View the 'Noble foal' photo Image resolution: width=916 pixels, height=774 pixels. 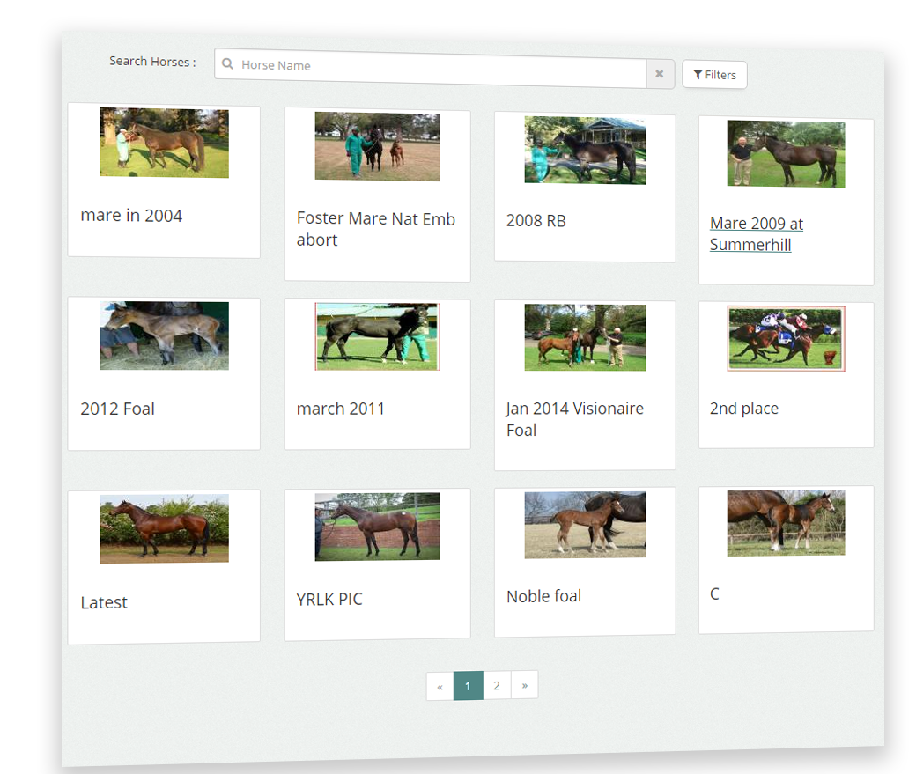pyautogui.click(x=585, y=524)
